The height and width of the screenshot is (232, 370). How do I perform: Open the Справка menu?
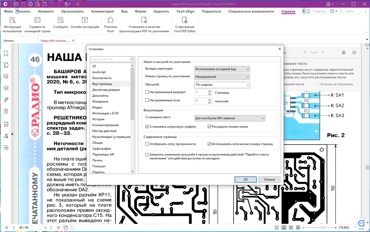pyautogui.click(x=288, y=11)
